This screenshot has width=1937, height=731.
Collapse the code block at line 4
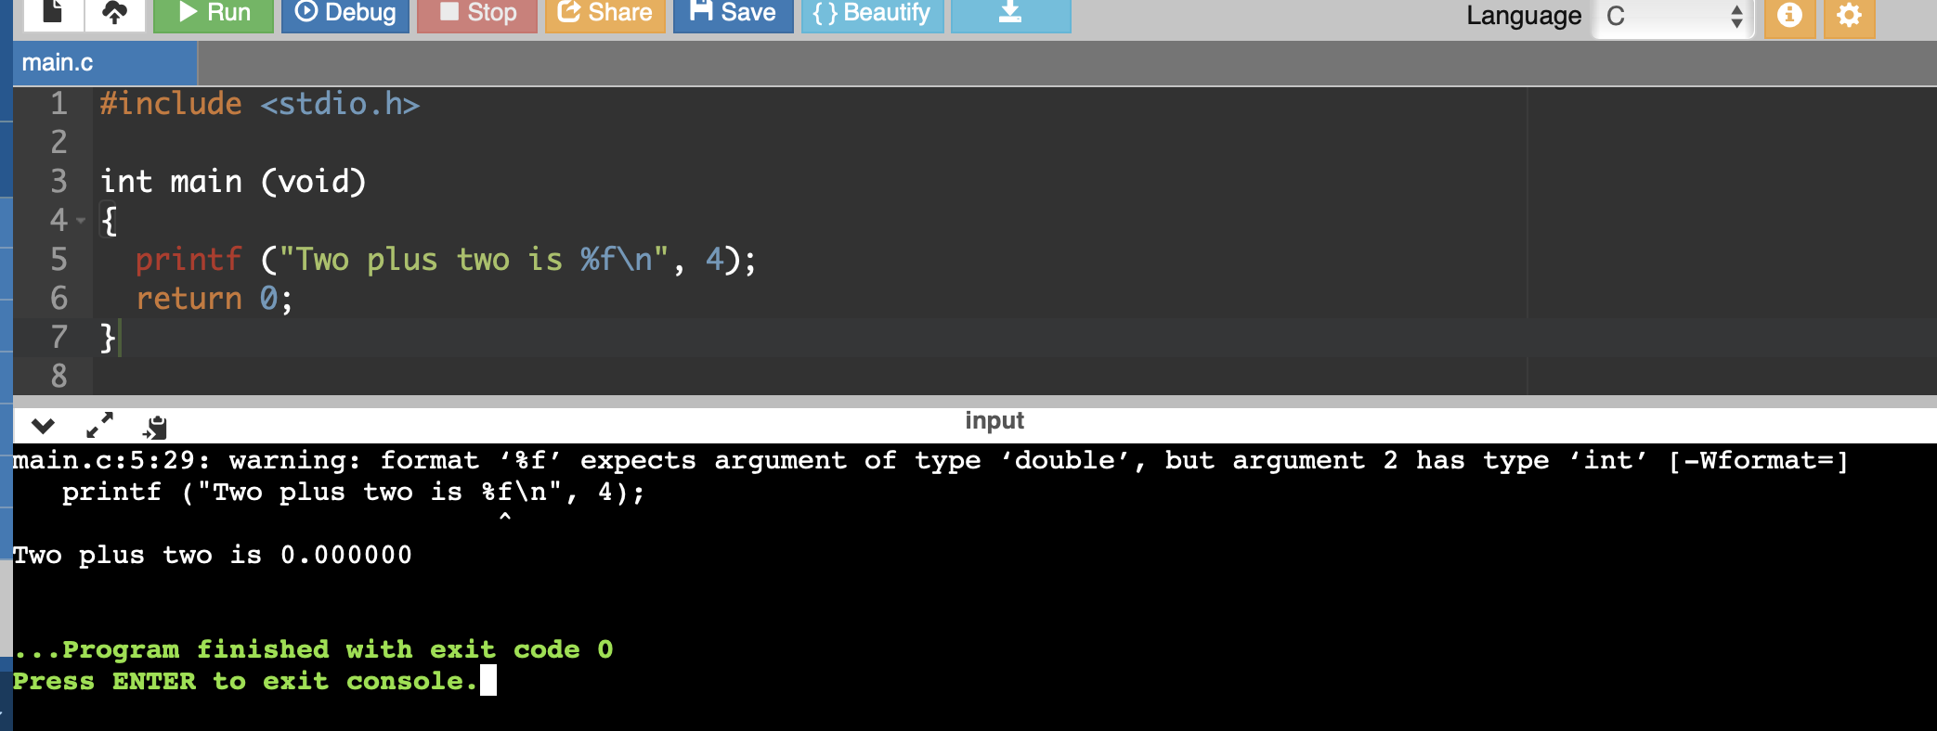[81, 221]
